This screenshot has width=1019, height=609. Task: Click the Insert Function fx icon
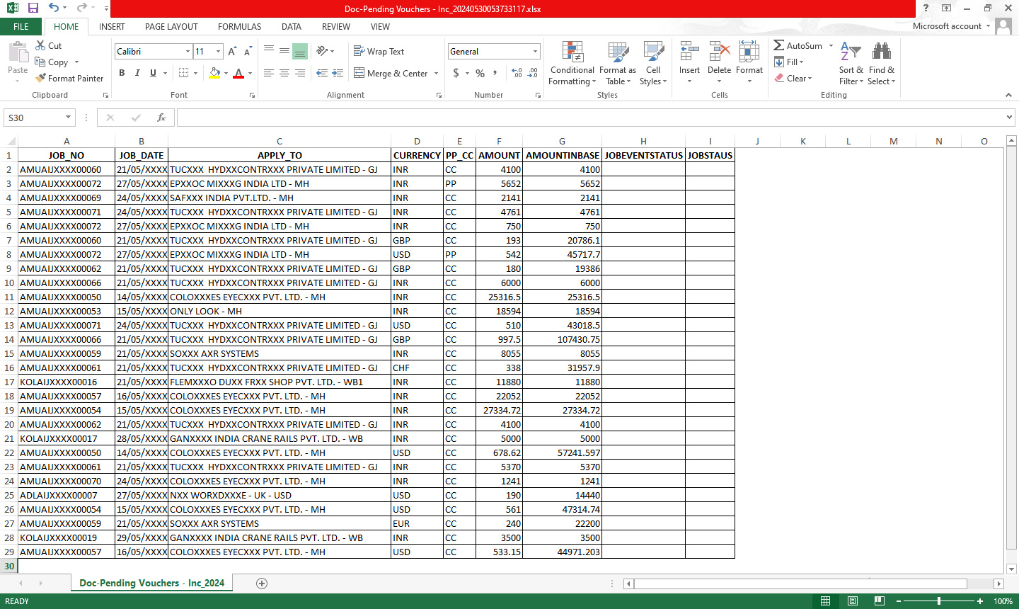click(x=161, y=118)
